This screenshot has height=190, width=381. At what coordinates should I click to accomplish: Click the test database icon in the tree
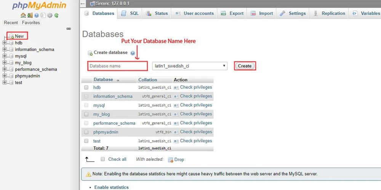pyautogui.click(x=11, y=82)
